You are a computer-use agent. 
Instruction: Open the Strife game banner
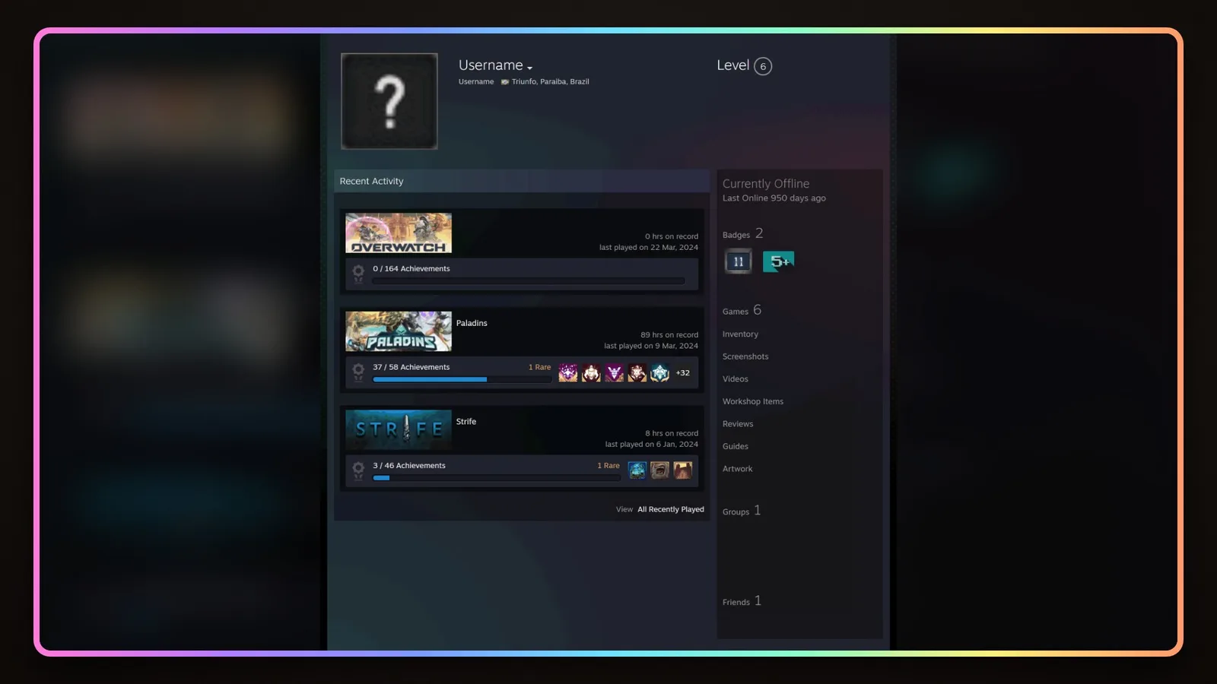pos(399,429)
